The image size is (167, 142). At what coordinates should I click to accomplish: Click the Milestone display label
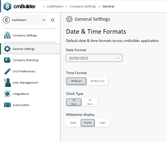coord(80,115)
